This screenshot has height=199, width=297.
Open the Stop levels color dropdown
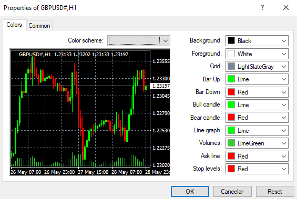pyautogui.click(x=257, y=169)
